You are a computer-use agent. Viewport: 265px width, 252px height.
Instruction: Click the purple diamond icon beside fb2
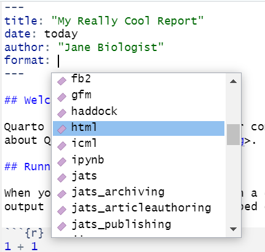[61, 81]
